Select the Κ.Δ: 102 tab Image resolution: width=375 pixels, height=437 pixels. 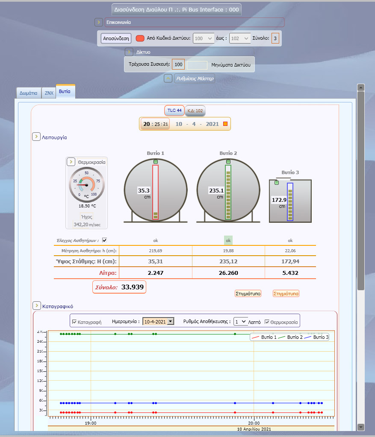(x=195, y=111)
